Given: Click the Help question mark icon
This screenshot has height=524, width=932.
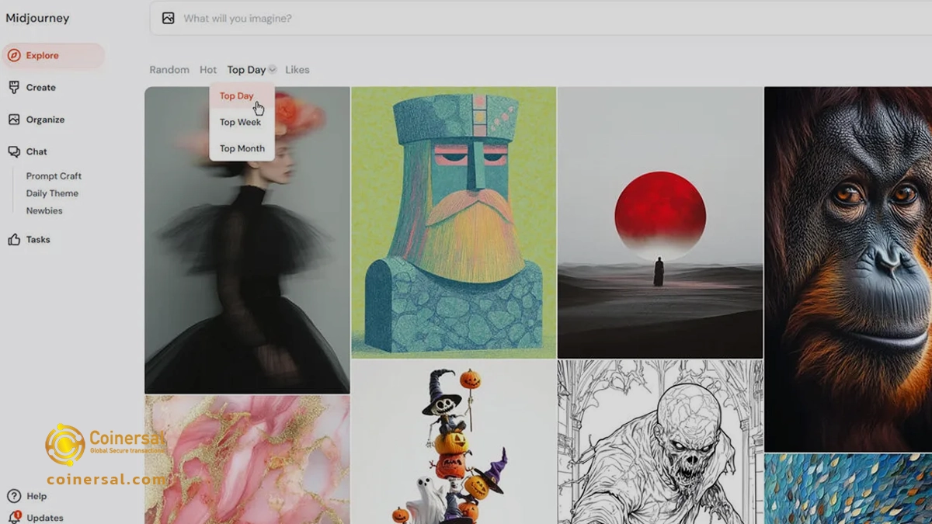Looking at the screenshot, I should coord(14,496).
